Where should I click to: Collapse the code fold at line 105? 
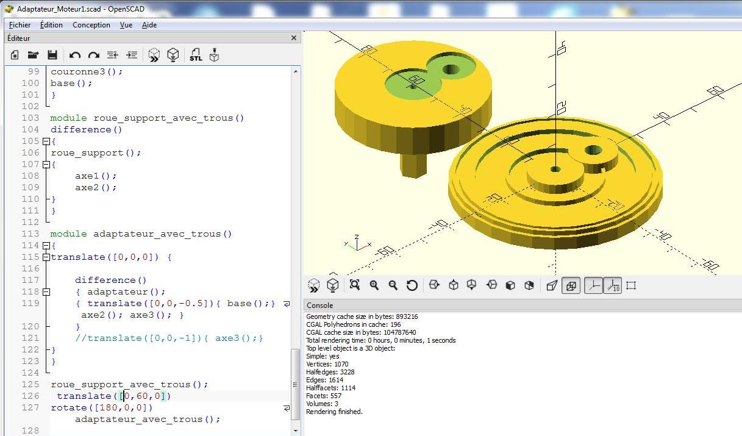coord(46,141)
